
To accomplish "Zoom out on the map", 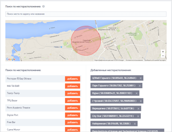I will pyautogui.click(x=163, y=56).
